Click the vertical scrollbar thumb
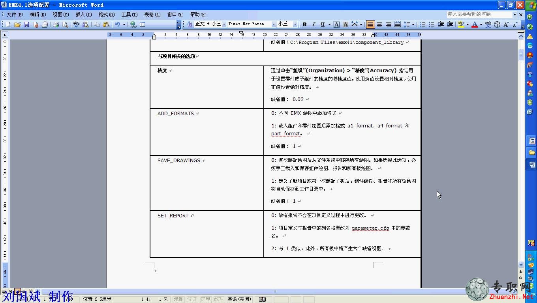This screenshot has height=303, width=537. 521,55
